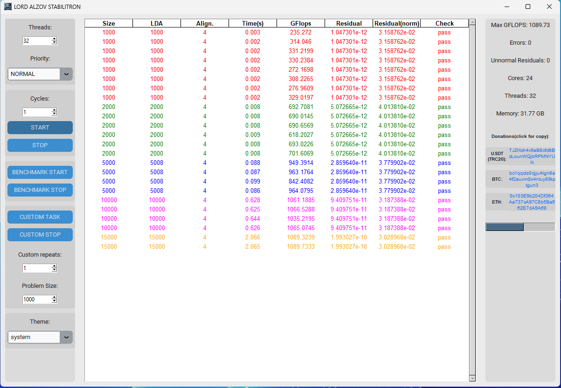Click the Unnormal Residuals: 0 label
The width and height of the screenshot is (561, 388).
pos(520,61)
